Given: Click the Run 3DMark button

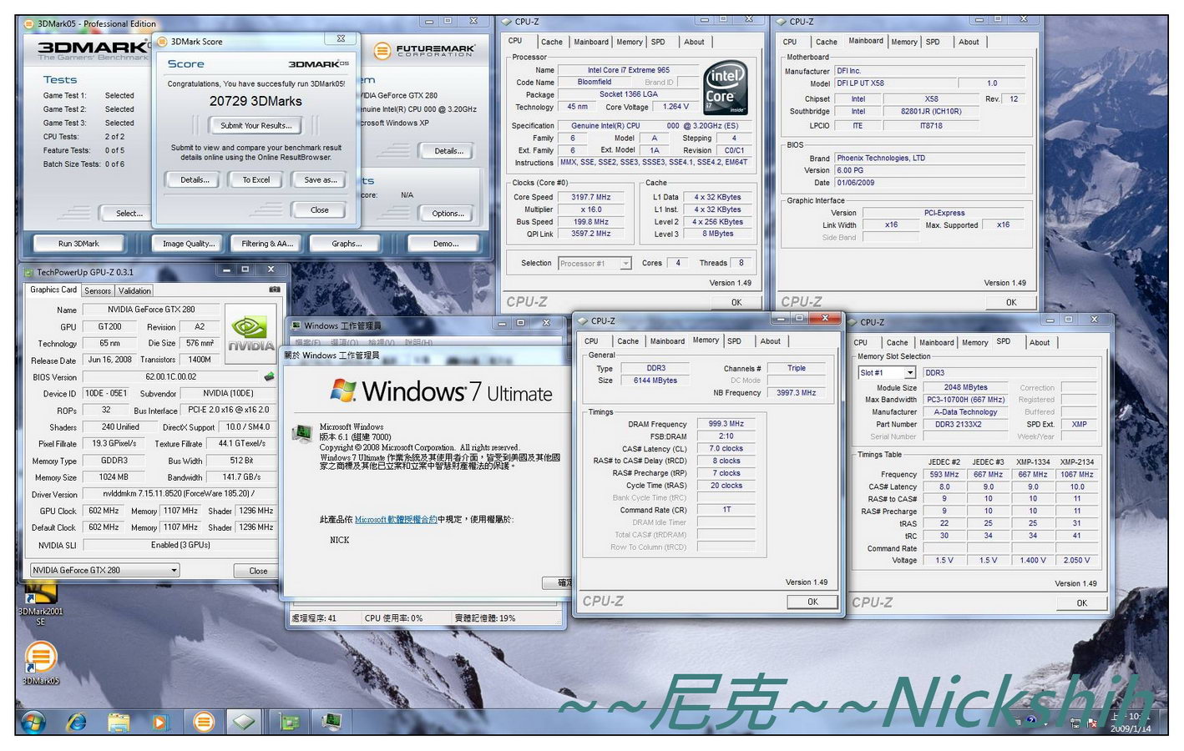Looking at the screenshot, I should coord(78,244).
